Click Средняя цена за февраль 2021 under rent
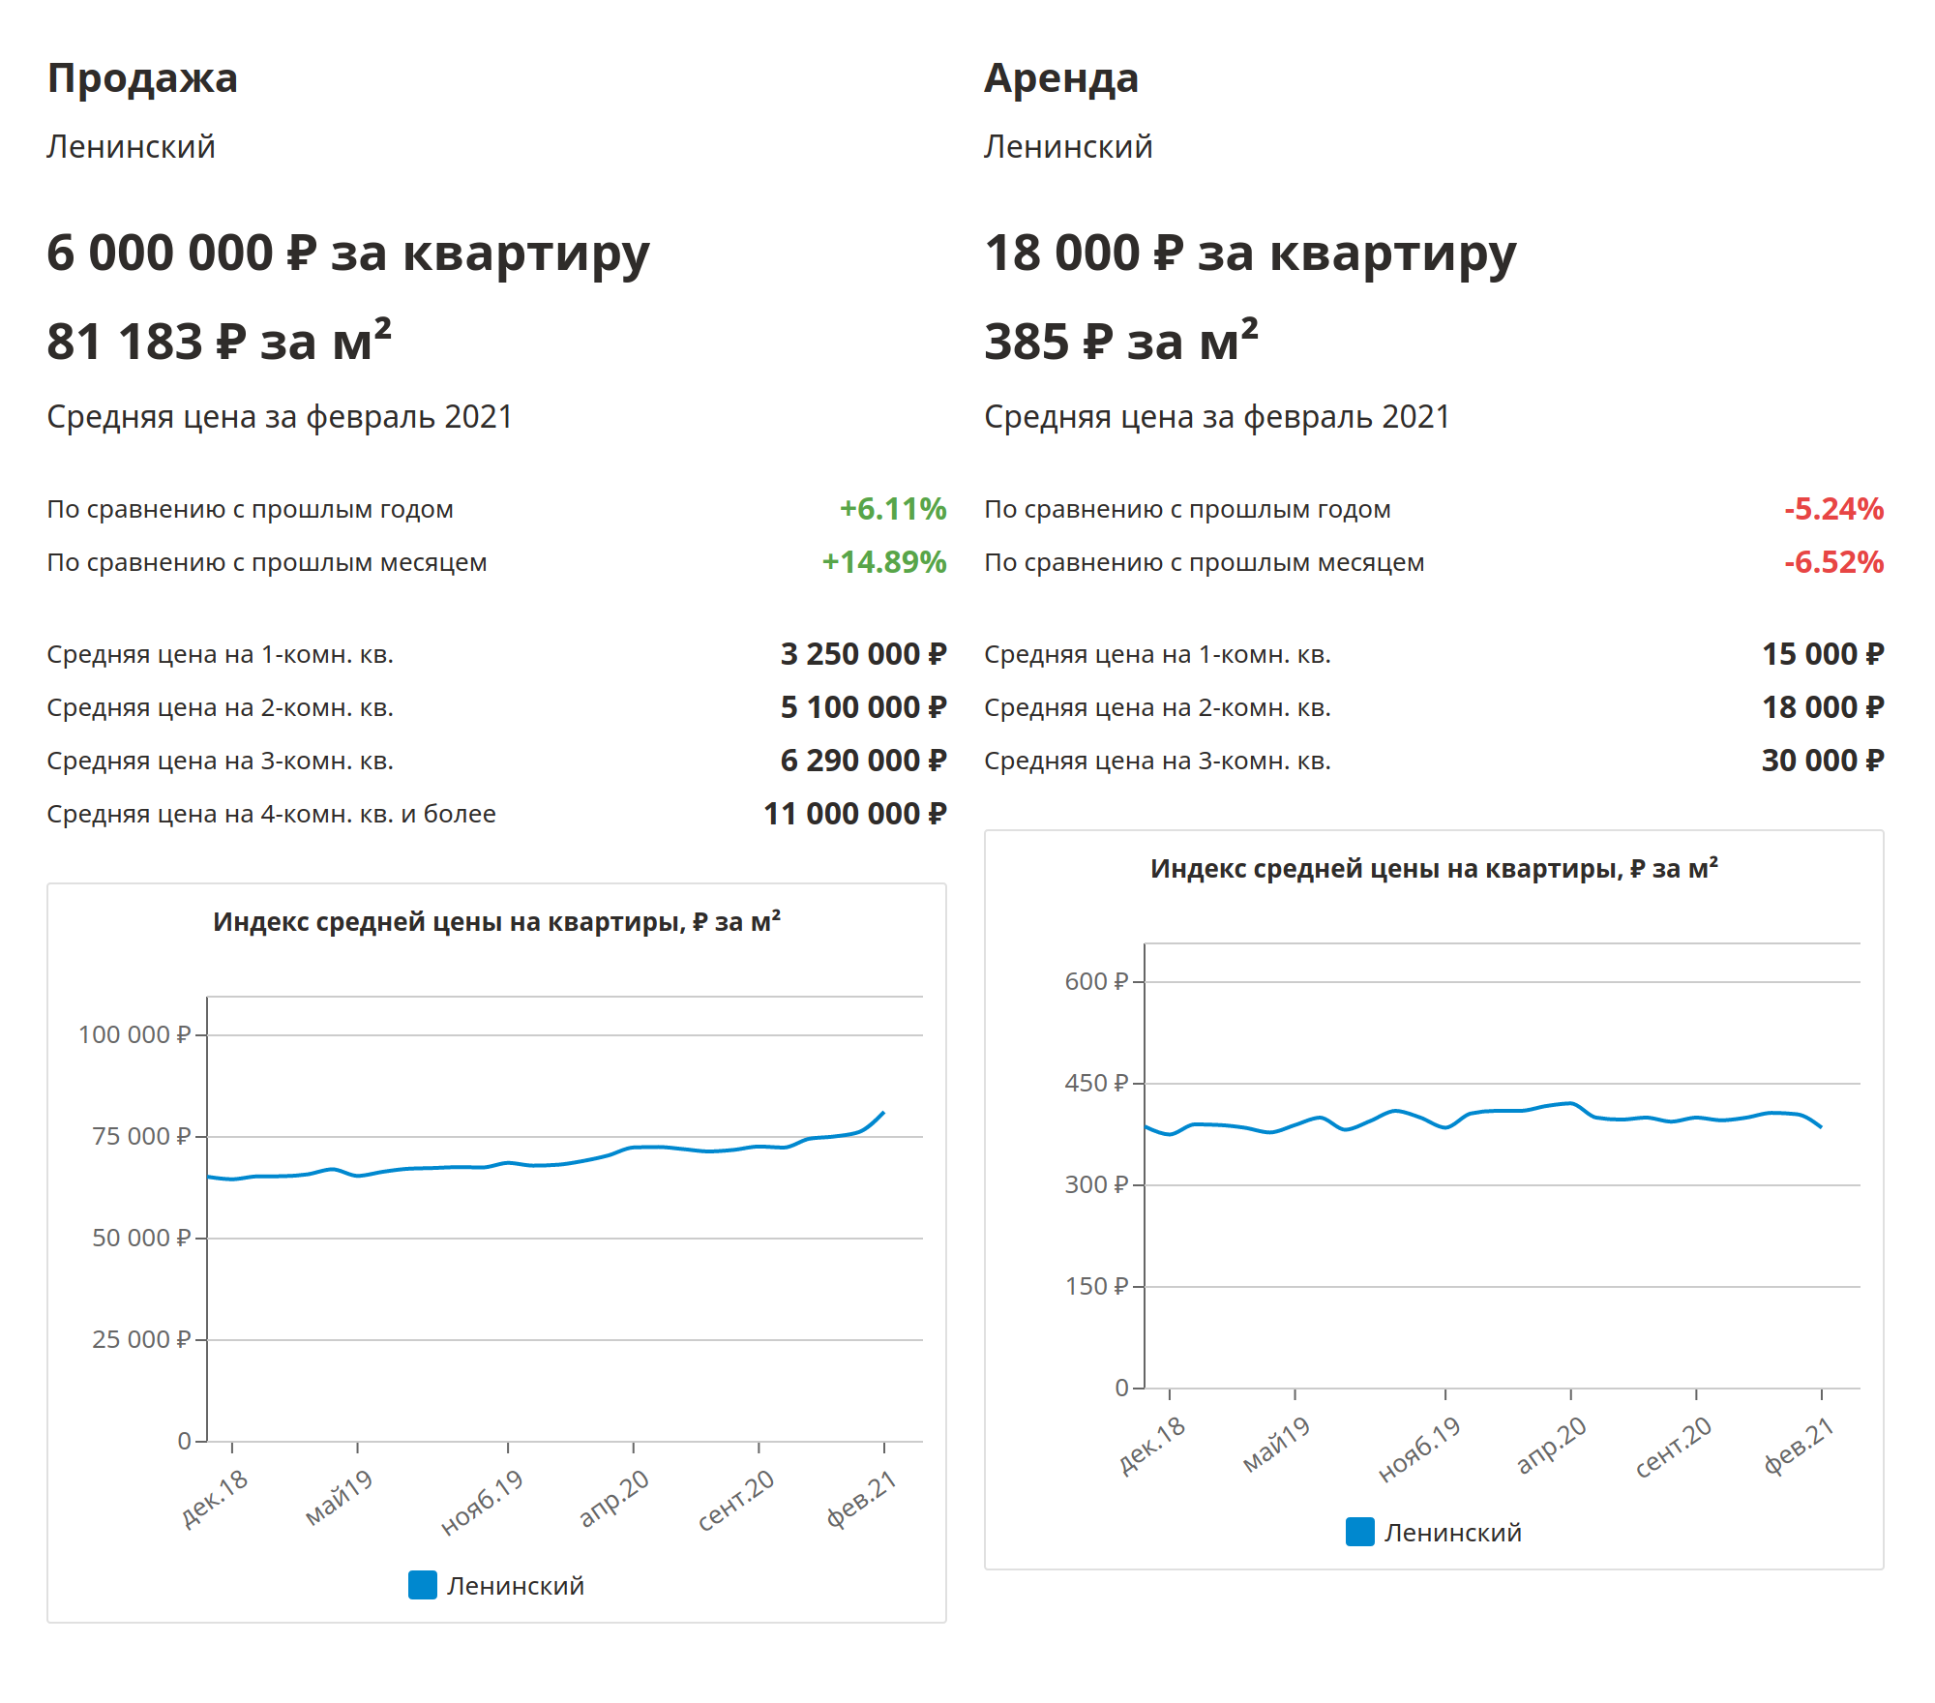Viewport: 1935px width, 1703px height. pyautogui.click(x=1217, y=417)
